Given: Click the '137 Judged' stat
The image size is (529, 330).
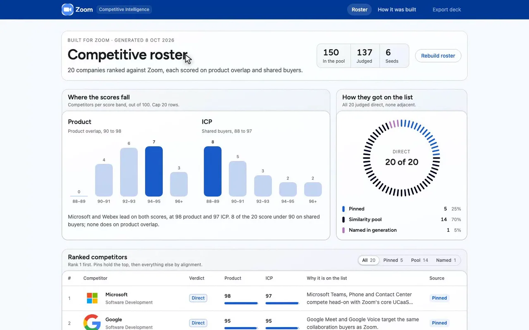Looking at the screenshot, I should (x=365, y=56).
